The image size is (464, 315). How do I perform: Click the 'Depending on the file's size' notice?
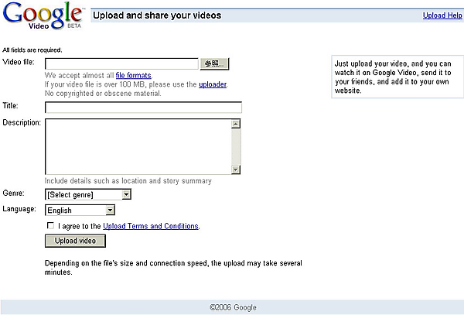click(173, 268)
